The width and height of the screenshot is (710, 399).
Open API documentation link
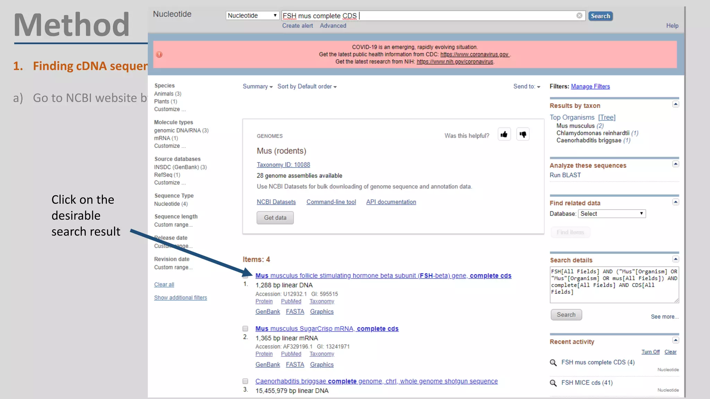click(x=391, y=202)
